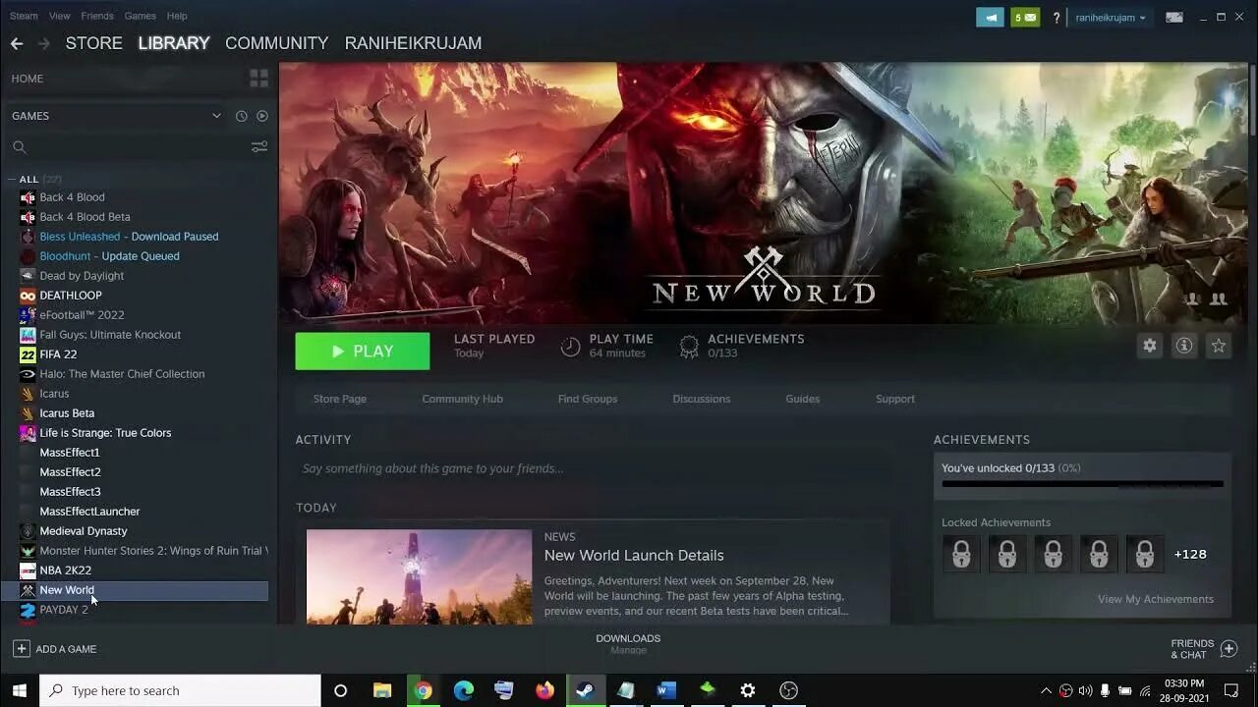Open the RANIHEIKRUJAM profile tab
Screen dimensions: 1258x707
[413, 43]
